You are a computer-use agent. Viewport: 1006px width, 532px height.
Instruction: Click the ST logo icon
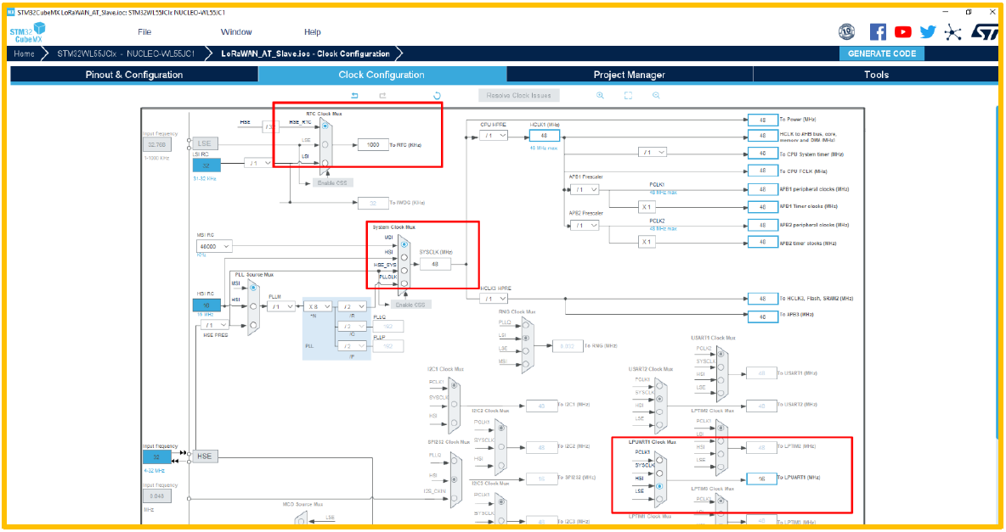[985, 32]
